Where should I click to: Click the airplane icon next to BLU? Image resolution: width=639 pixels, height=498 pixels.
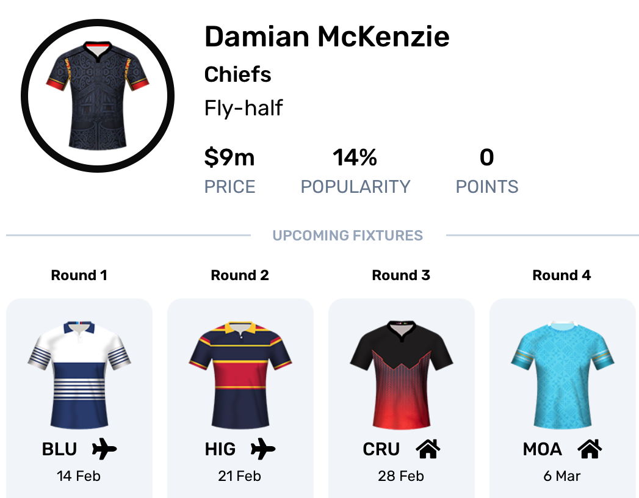pos(104,450)
